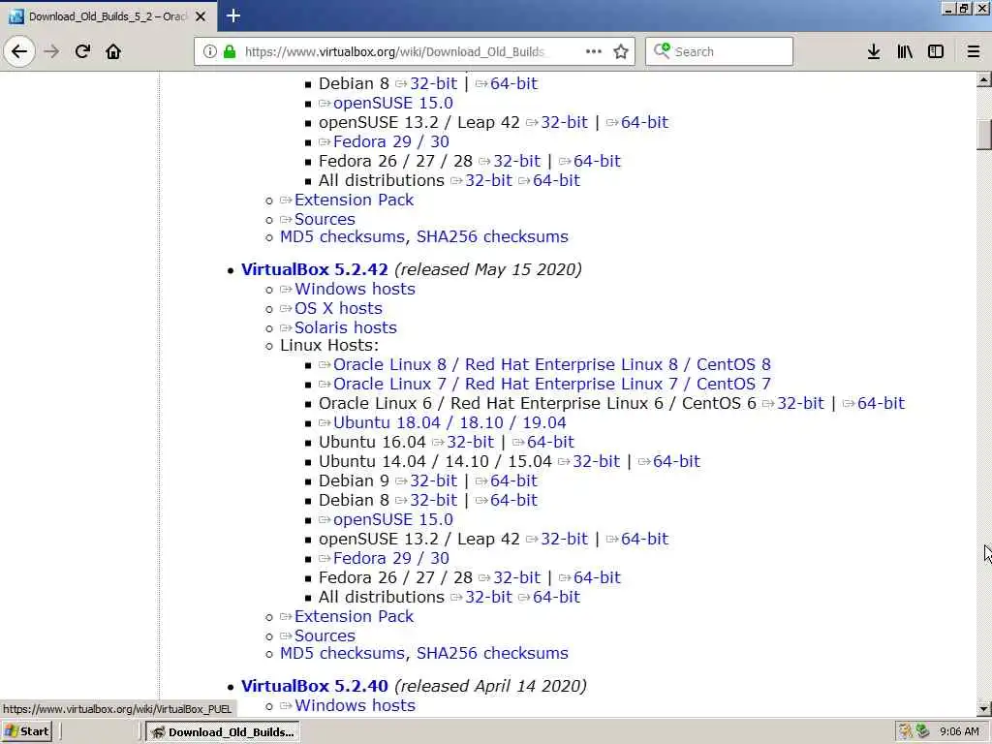Viewport: 992px width, 744px height.
Task: Download 5.2.42 Fedora 26 / 27 / 28 32-bit
Action: (517, 577)
